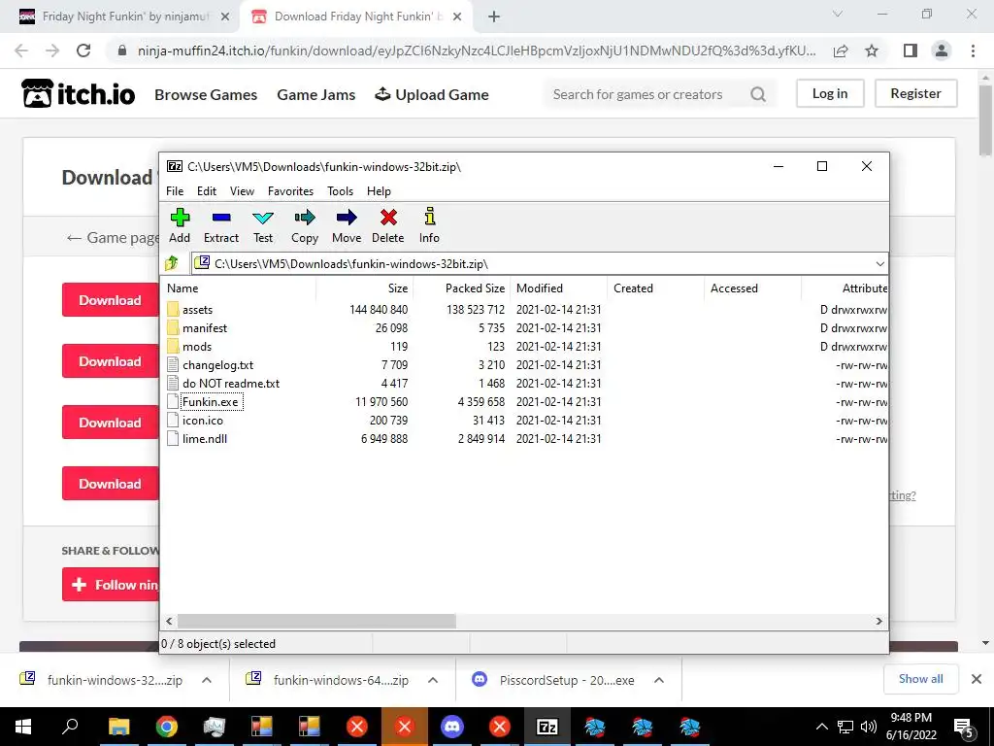Click the itch.io logo
This screenshot has height=746, width=994.
(x=78, y=94)
